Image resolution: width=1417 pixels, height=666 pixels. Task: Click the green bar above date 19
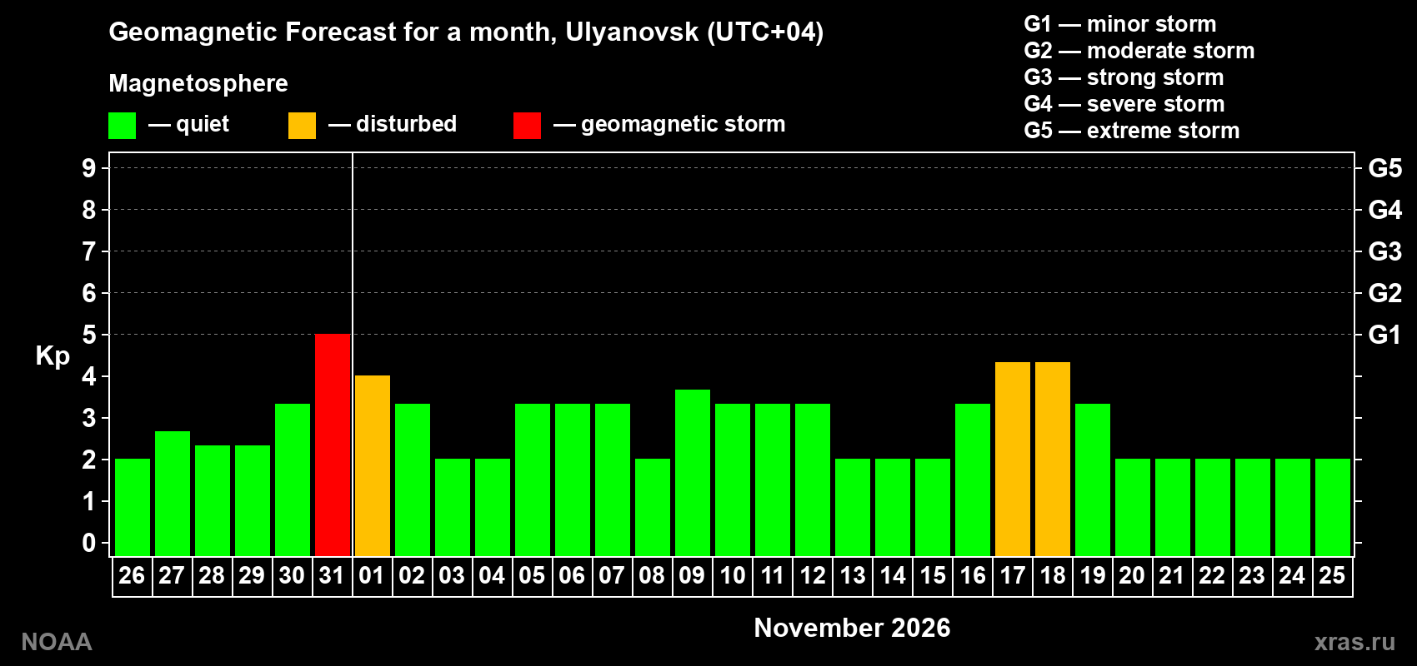pyautogui.click(x=1093, y=480)
